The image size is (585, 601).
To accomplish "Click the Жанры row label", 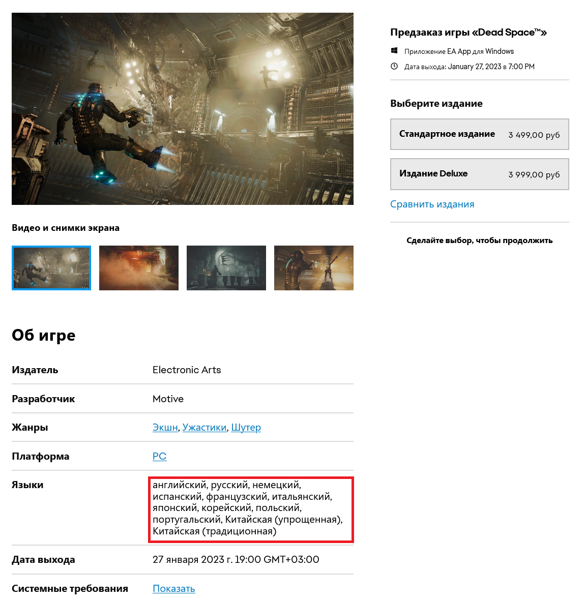I will 30,428.
